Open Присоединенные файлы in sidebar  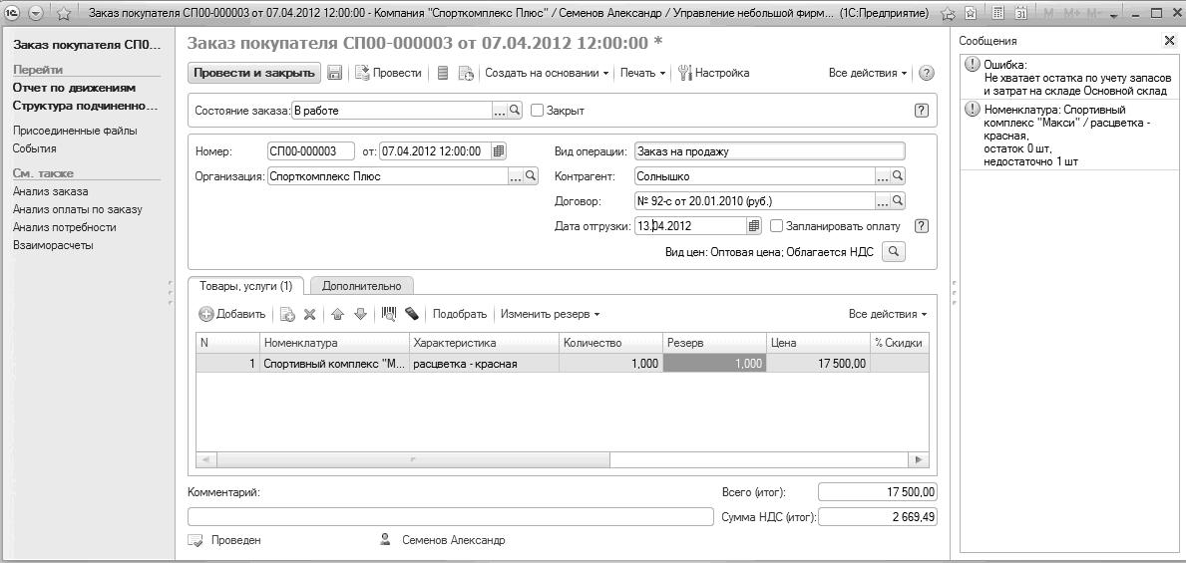point(75,130)
